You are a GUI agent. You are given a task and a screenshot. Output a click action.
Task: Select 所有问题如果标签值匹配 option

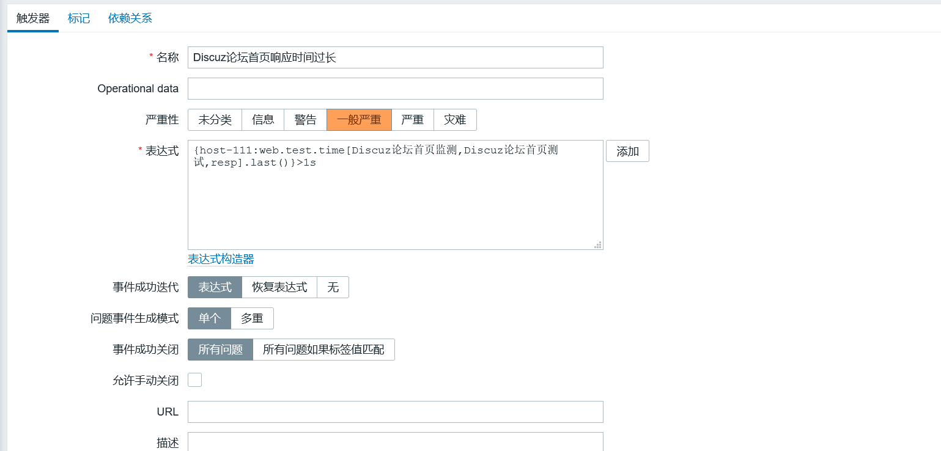323,350
